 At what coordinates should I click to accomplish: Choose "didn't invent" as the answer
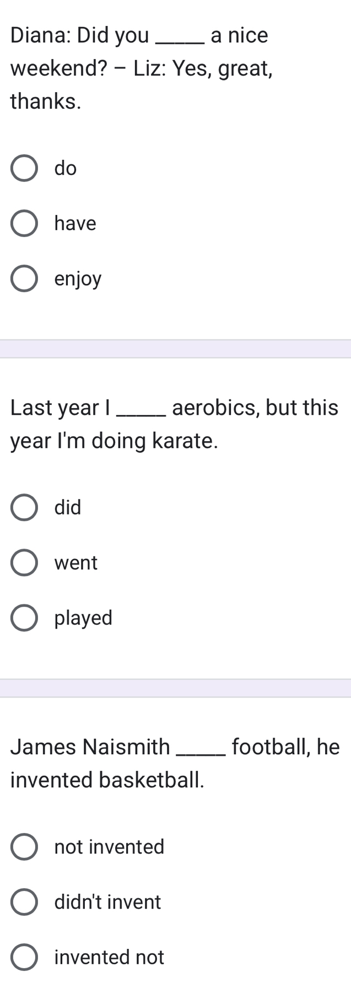point(24,902)
